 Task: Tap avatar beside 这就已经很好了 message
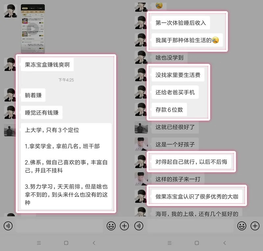coord(141,127)
